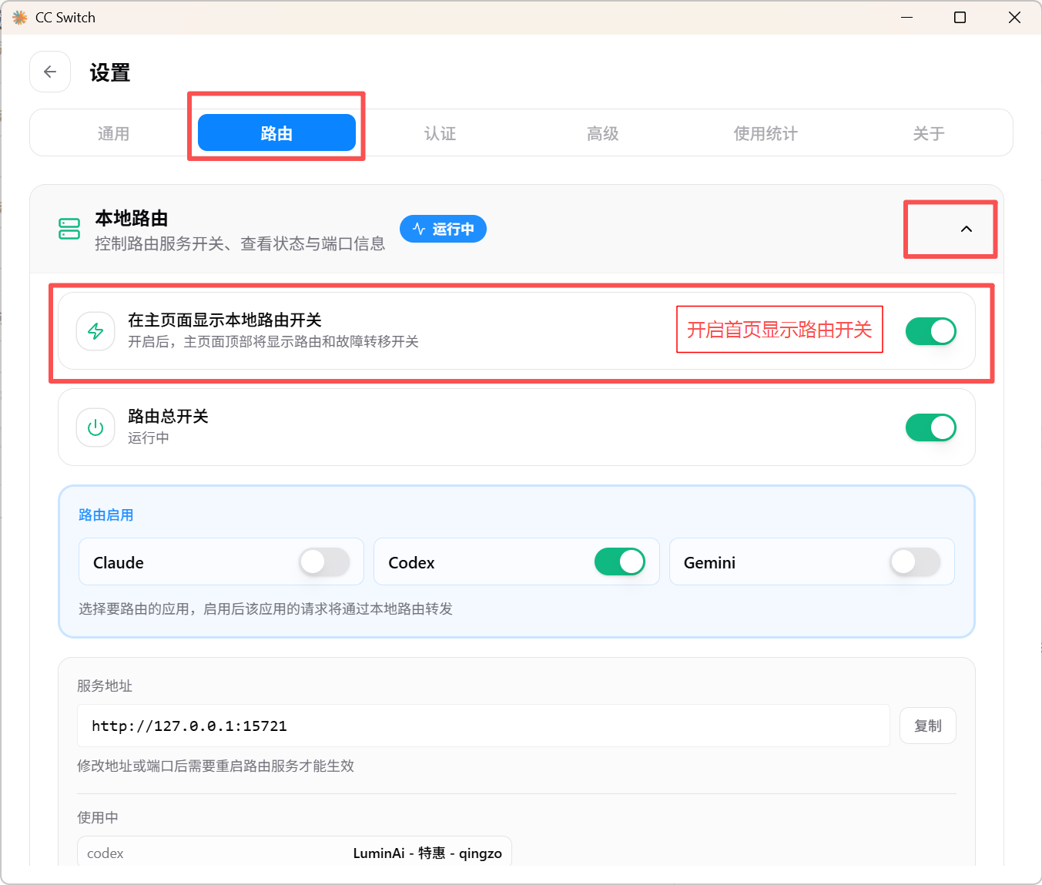This screenshot has height=885, width=1042.
Task: Turn off the 路由总开关 master switch
Action: point(930,427)
